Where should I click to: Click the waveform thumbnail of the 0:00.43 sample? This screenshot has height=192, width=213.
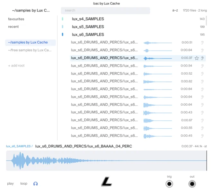pos(157,113)
